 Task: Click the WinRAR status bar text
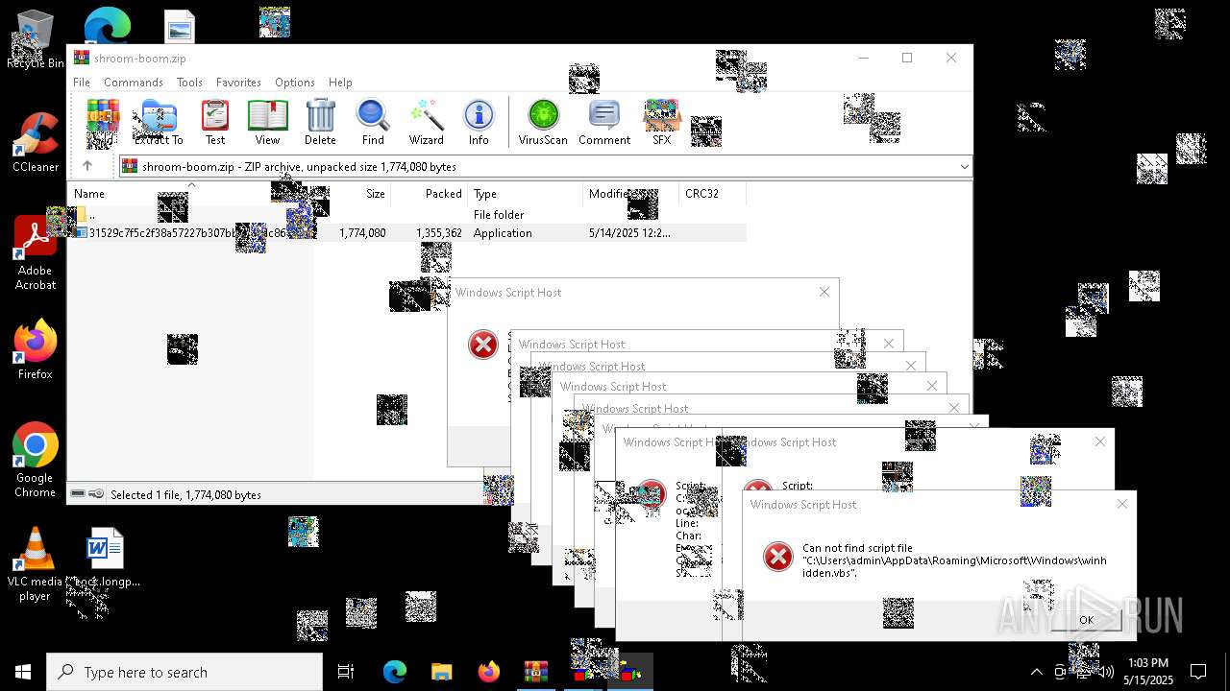click(x=185, y=495)
